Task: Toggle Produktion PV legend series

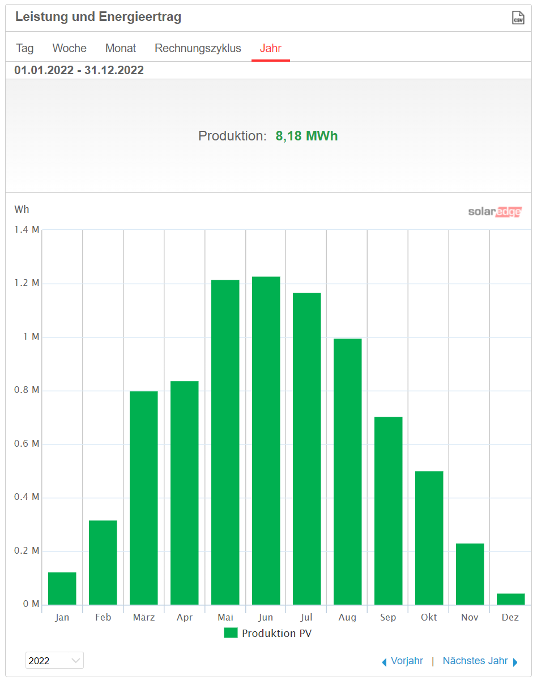Action: point(268,633)
